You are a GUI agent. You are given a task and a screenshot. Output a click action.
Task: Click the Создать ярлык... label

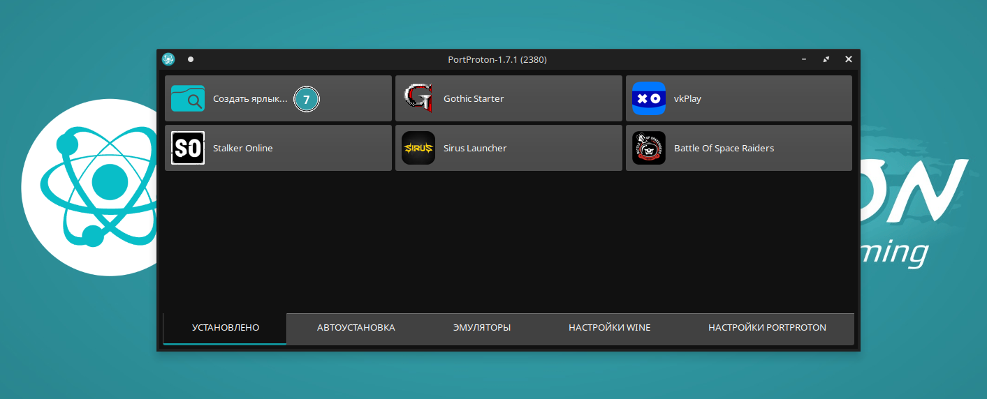250,98
